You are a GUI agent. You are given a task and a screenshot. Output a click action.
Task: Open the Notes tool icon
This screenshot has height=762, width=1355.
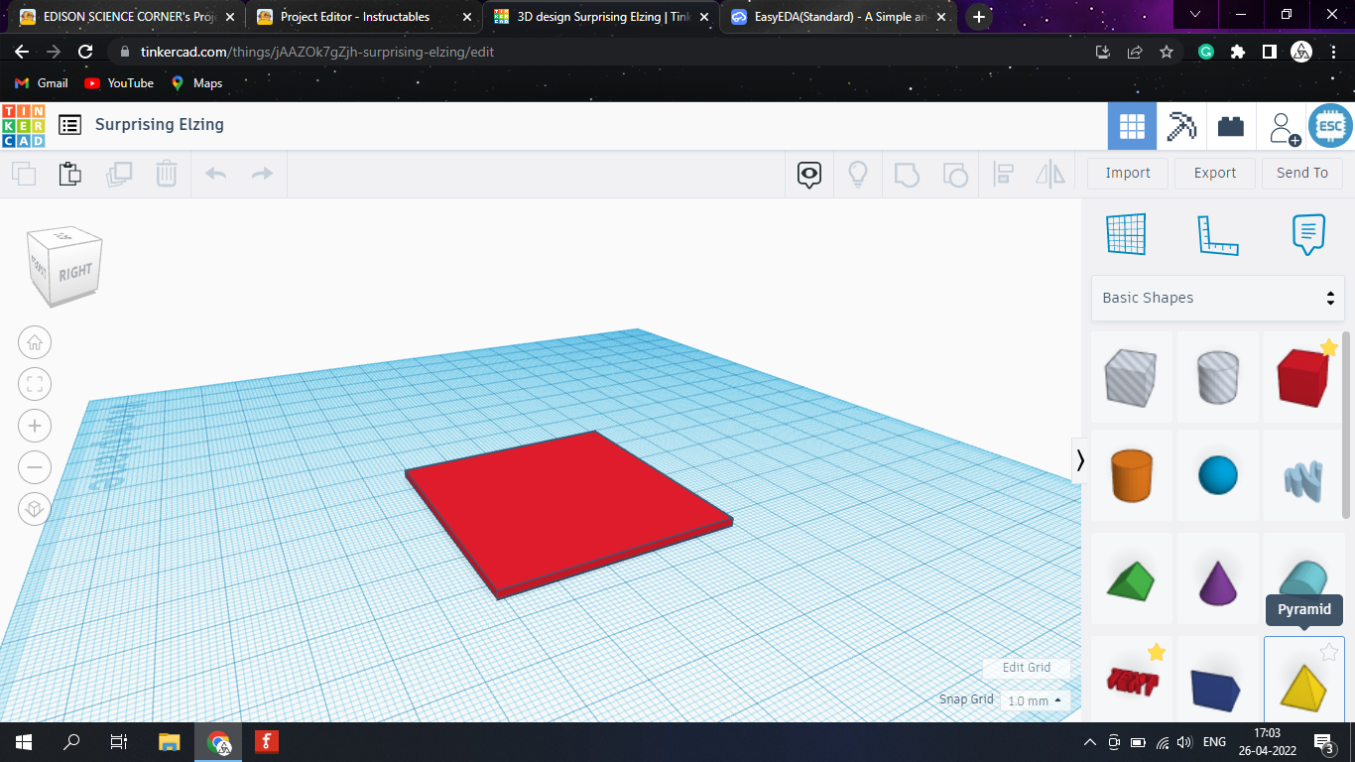[1308, 234]
